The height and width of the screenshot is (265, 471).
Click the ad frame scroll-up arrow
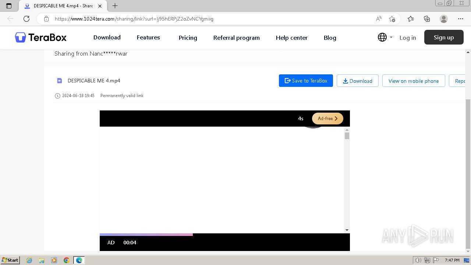347,130
